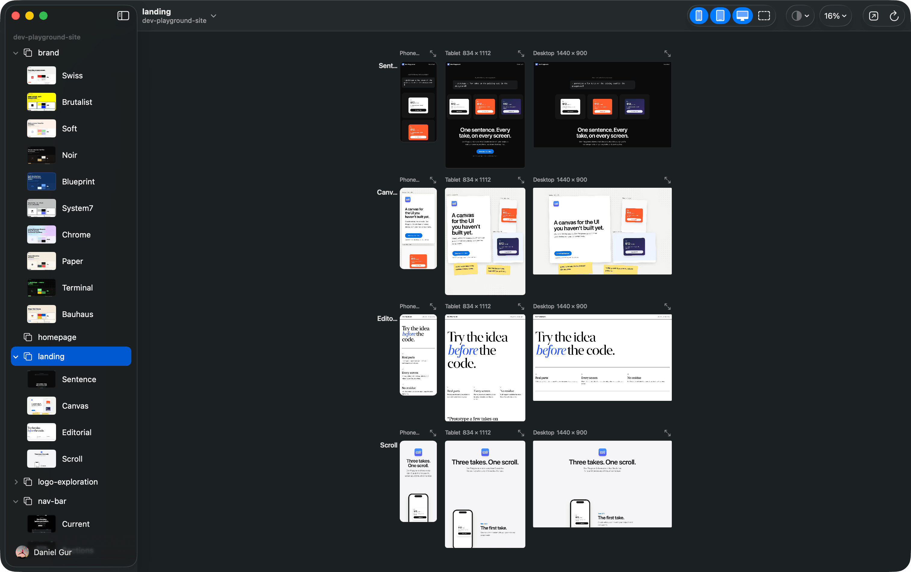Select the Bauhaus variant
The height and width of the screenshot is (572, 911).
71,314
